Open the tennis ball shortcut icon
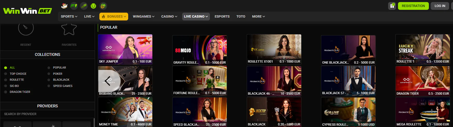The height and width of the screenshot is (127, 453). [x=93, y=6]
